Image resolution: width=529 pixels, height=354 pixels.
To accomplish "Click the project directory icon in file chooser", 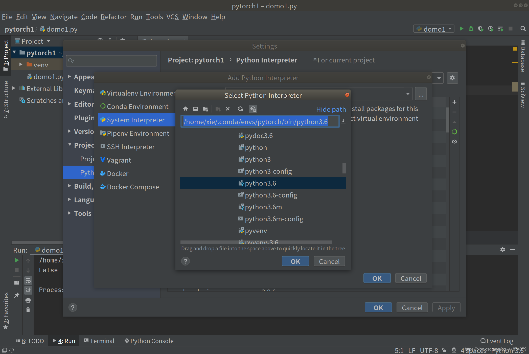I will [x=205, y=109].
